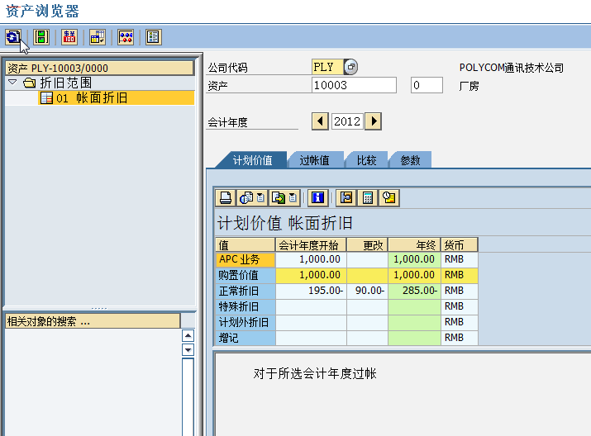591x436 pixels.
Task: Switch to the 比较 tab
Action: click(366, 160)
